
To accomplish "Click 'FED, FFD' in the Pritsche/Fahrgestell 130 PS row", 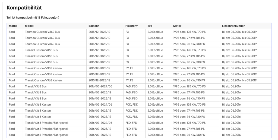I will tap(131, 135).
